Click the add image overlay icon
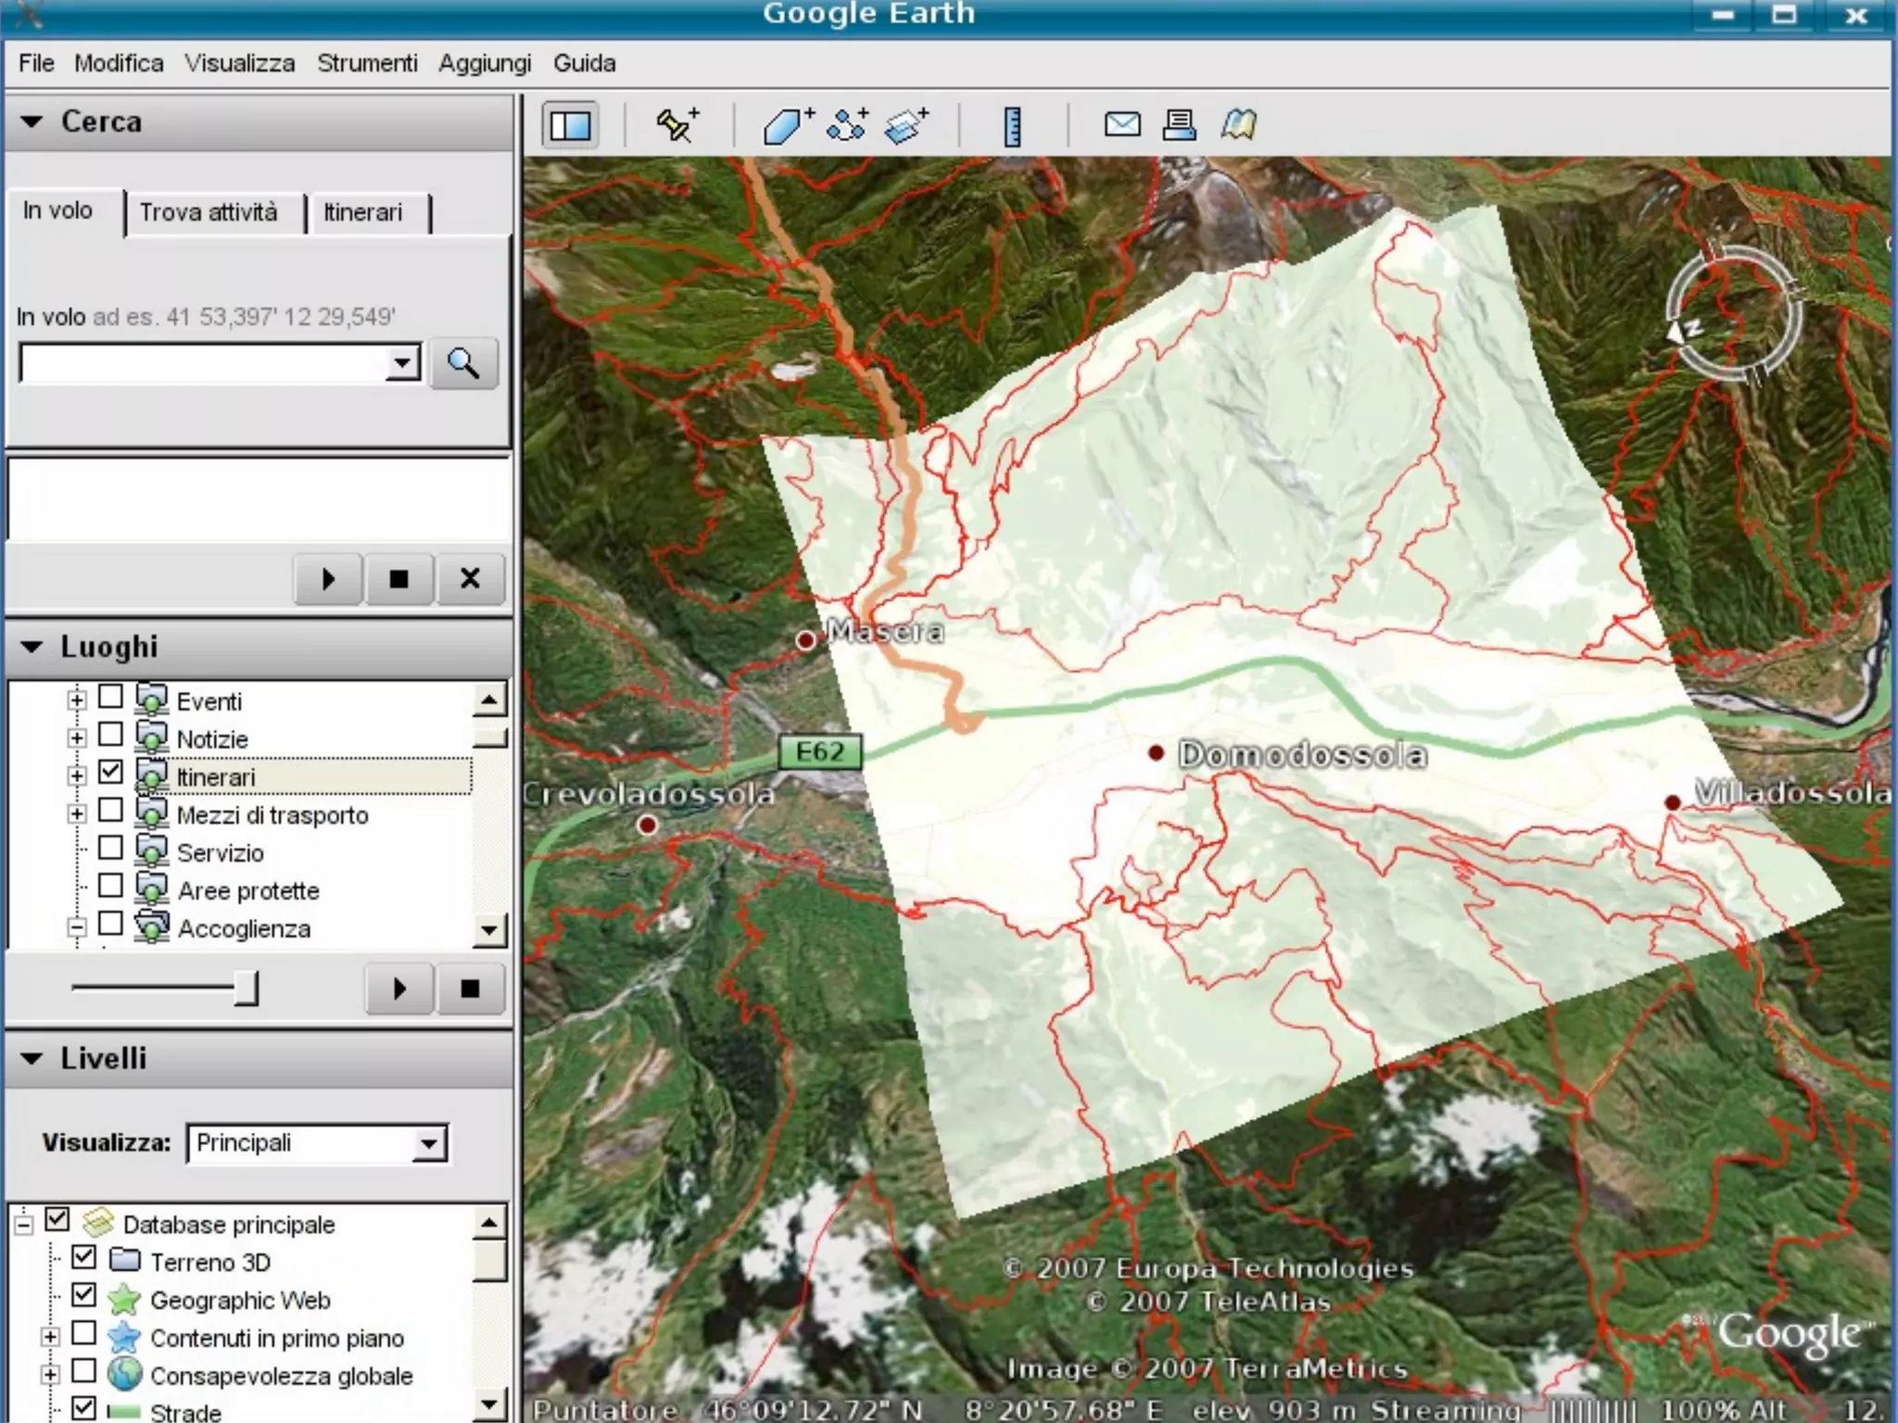Image resolution: width=1898 pixels, height=1423 pixels. (x=905, y=125)
